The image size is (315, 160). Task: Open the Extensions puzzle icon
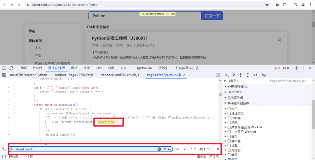285,5
